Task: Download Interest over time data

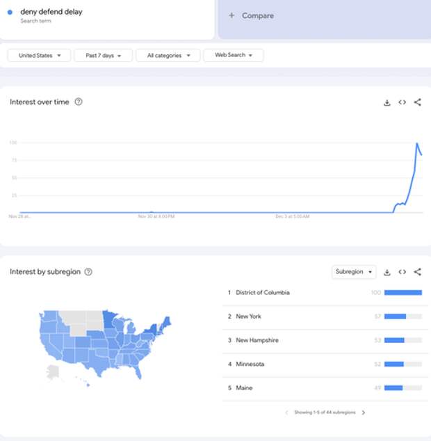Action: click(387, 102)
